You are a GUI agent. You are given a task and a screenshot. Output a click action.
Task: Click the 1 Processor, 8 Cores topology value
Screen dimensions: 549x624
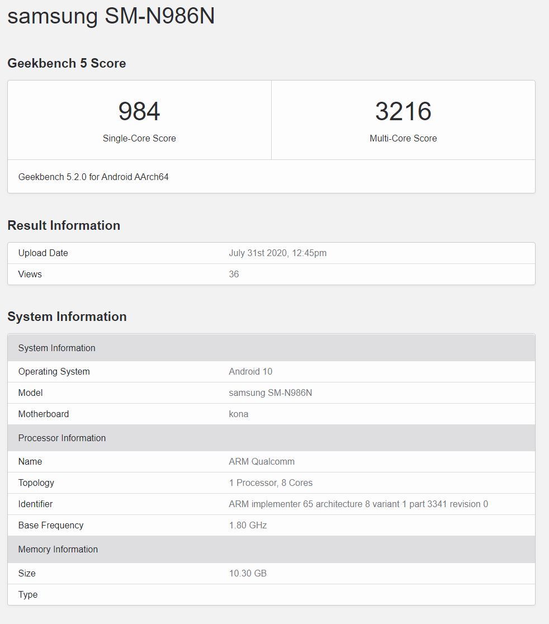[271, 483]
